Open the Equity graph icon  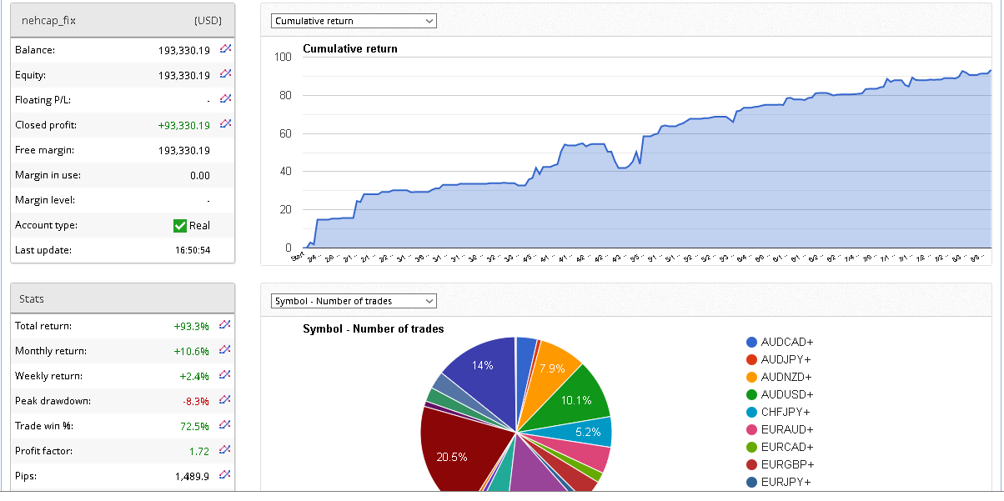click(225, 74)
